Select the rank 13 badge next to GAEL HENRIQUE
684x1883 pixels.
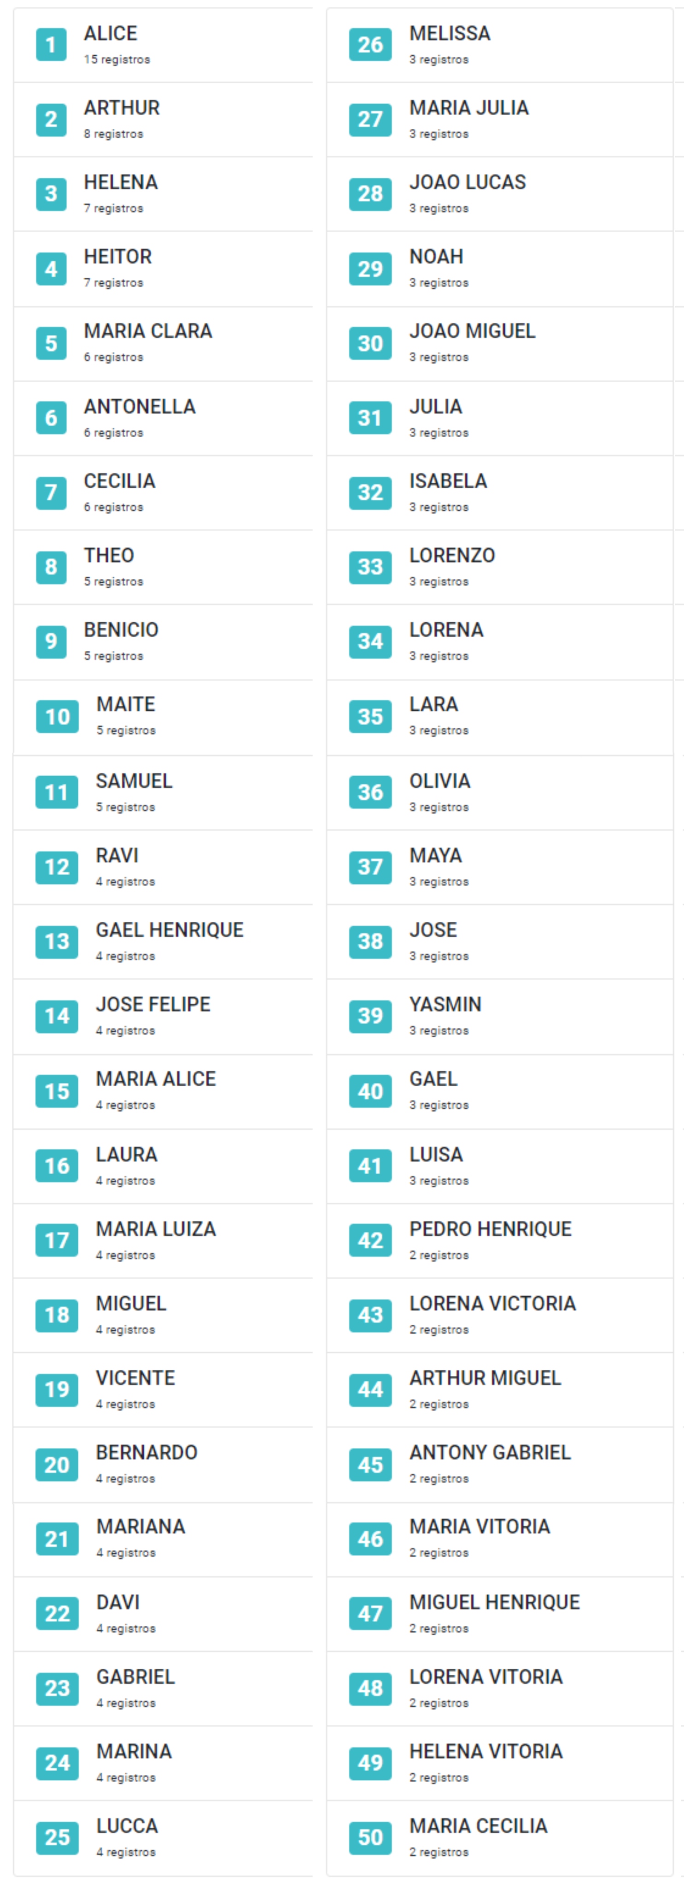tap(57, 941)
